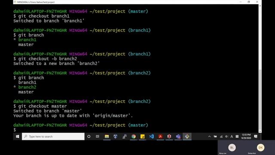
Task: Minimize the MINGW64 terminal window
Action: coord(241,2)
